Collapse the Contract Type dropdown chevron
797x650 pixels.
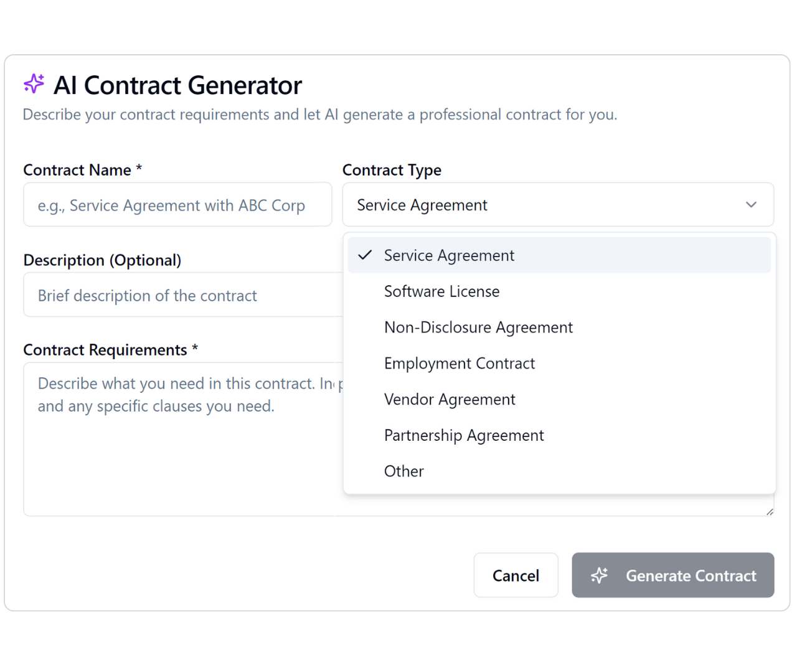pos(751,205)
